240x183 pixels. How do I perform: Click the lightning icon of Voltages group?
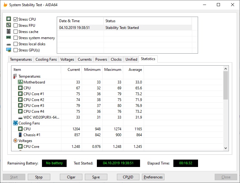point(15,140)
